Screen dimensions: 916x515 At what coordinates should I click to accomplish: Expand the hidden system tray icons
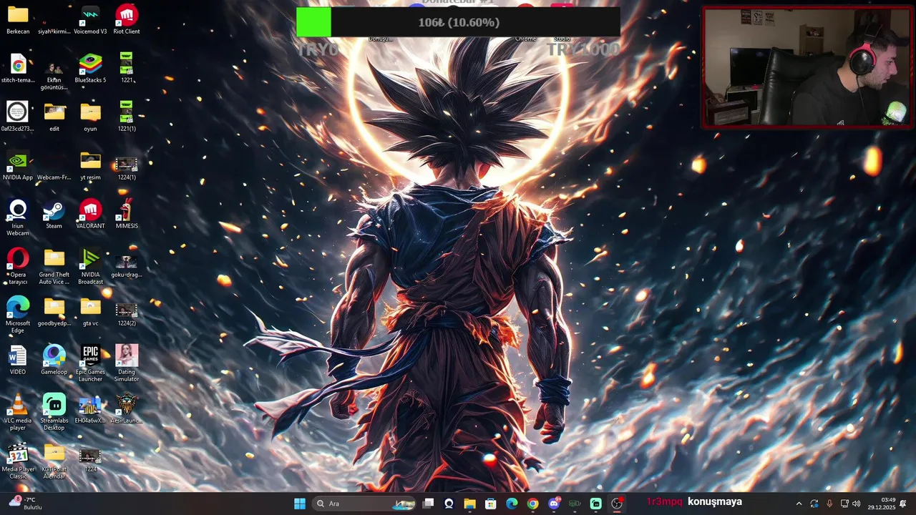[799, 504]
